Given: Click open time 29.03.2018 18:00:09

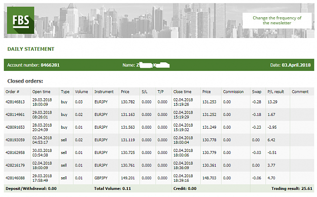Looking at the screenshot, I should point(42,102).
